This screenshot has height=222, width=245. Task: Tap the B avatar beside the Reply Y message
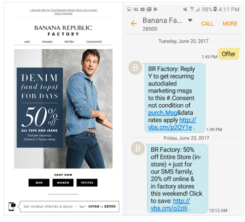pos(135,68)
